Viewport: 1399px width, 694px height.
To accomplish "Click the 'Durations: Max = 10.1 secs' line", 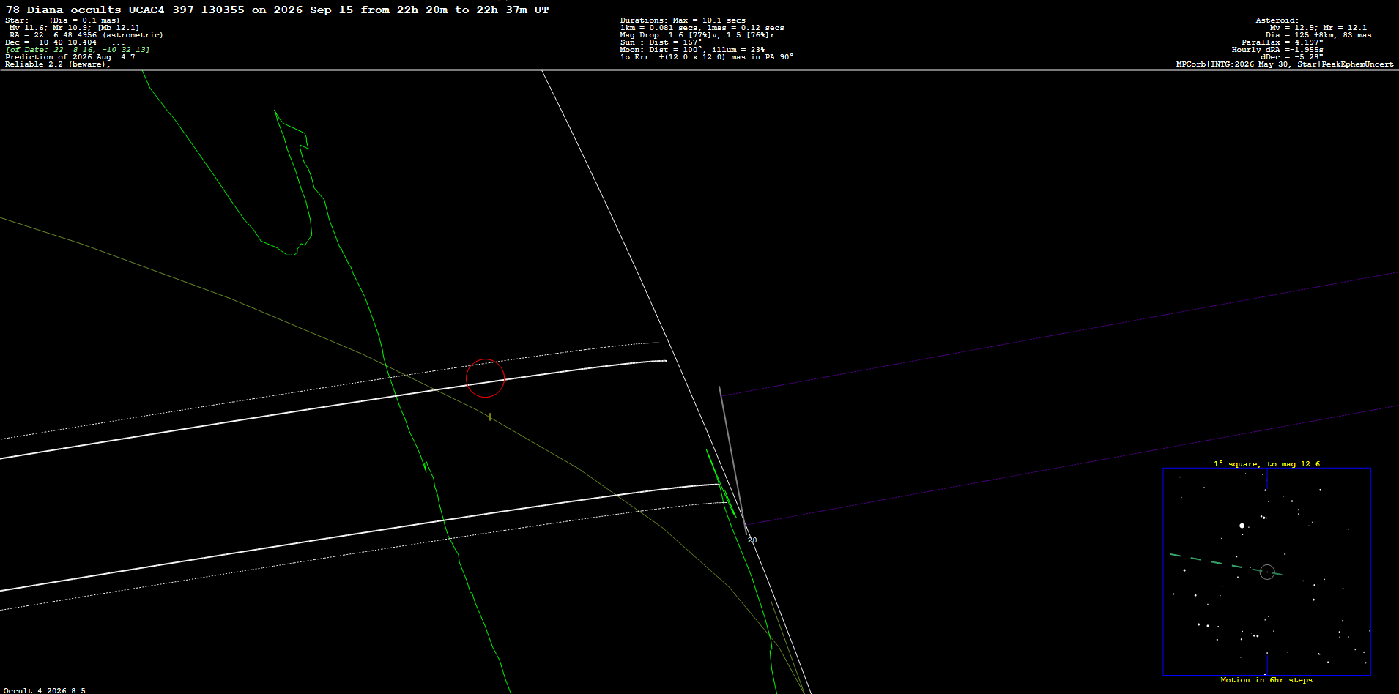I will point(683,20).
